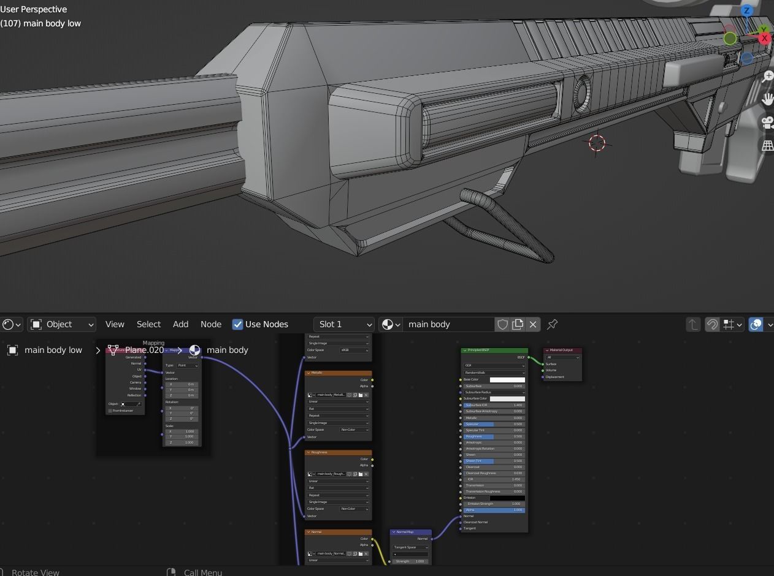Open the Select menu

click(148, 324)
